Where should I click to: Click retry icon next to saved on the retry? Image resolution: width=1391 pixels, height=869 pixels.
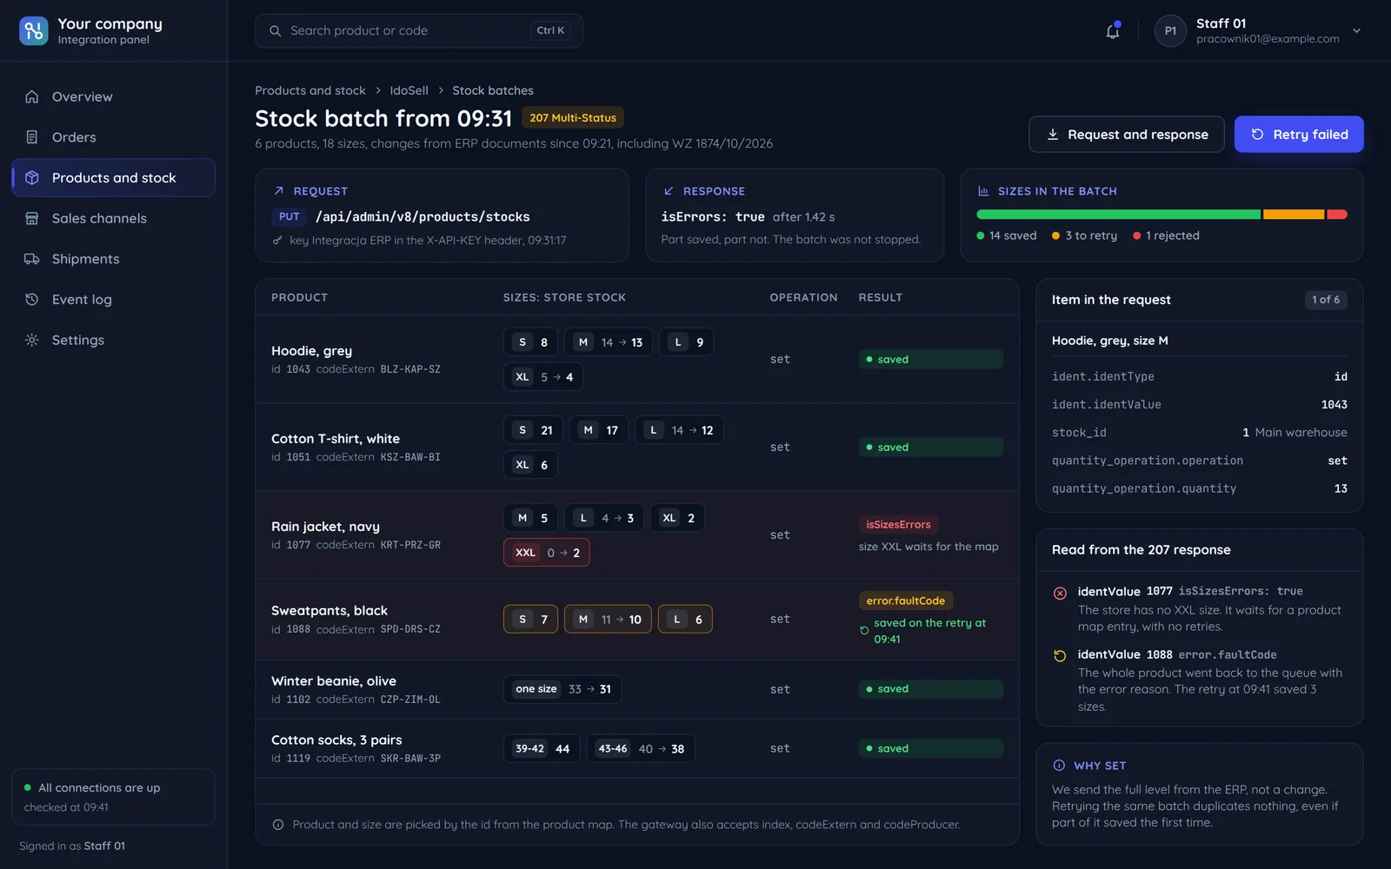pos(864,631)
